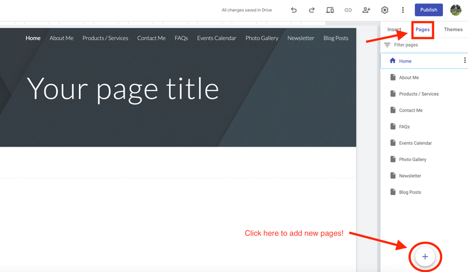Switch to the Pages tab

pos(422,30)
